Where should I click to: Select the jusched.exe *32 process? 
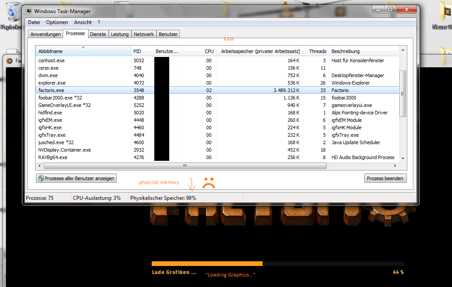click(x=217, y=143)
